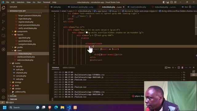Open the Terminal menu

click(46, 2)
